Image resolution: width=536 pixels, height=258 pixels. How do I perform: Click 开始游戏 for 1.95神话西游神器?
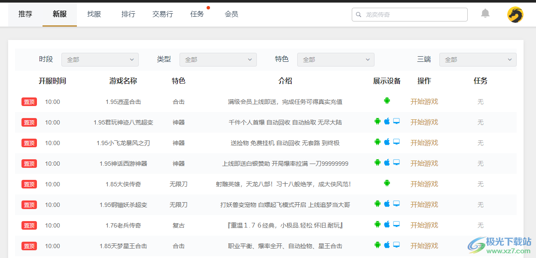tap(424, 164)
